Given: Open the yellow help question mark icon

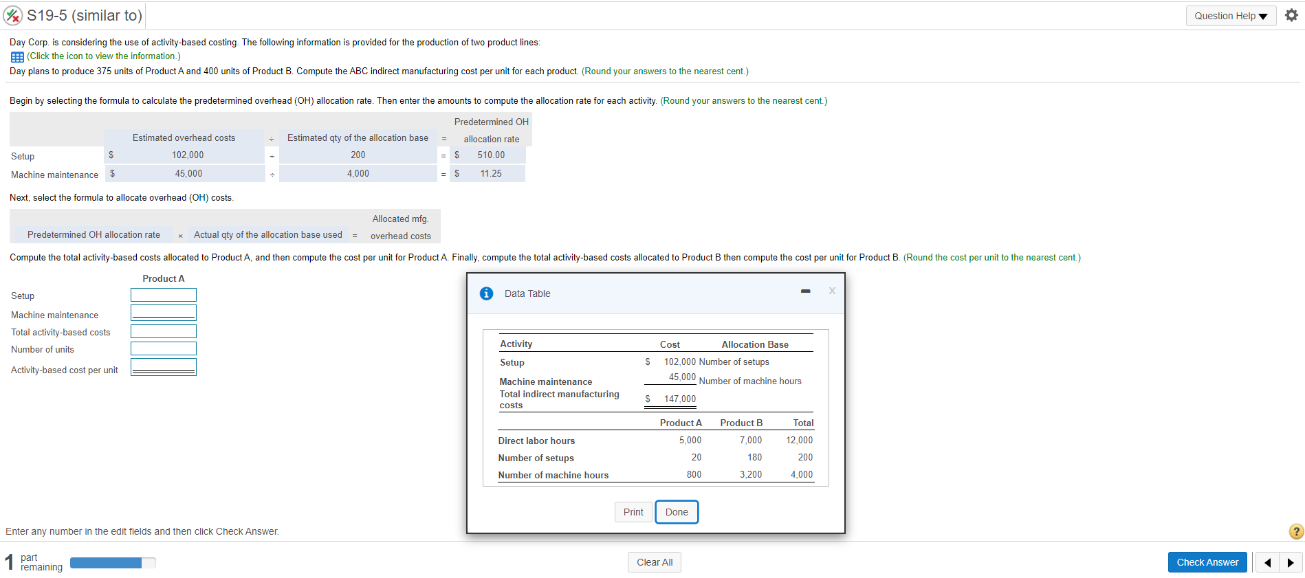Looking at the screenshot, I should [x=1296, y=531].
